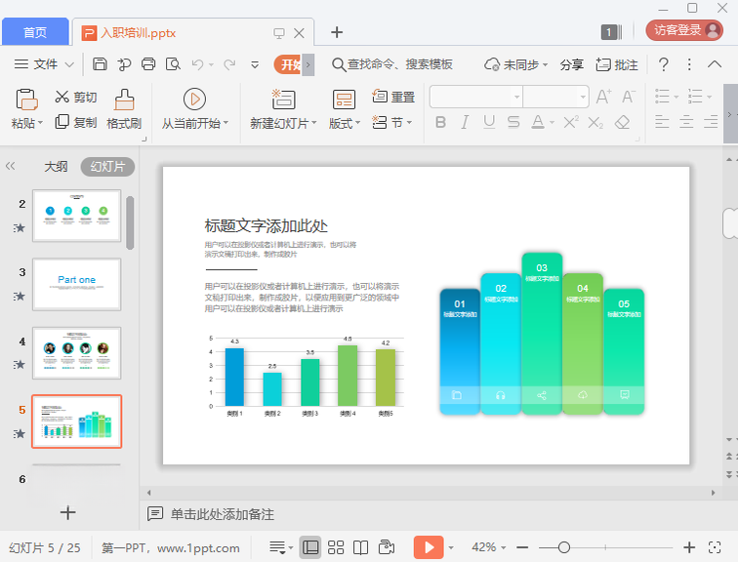The image size is (738, 562).
Task: Collapse the ribbon with up chevron
Action: (x=715, y=64)
